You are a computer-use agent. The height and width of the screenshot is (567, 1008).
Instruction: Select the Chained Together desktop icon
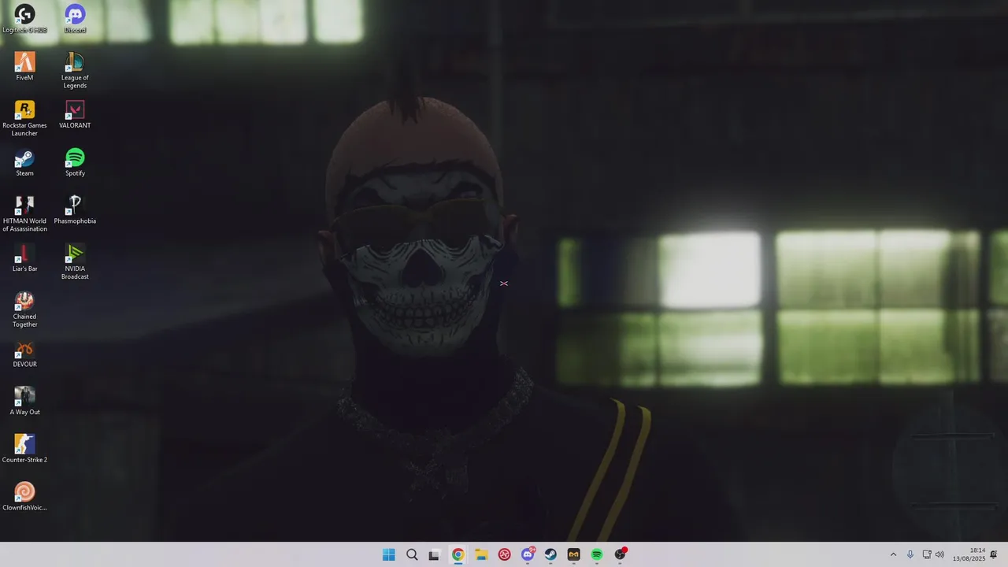point(24,309)
